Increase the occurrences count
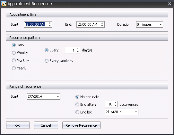 [x=115, y=103]
